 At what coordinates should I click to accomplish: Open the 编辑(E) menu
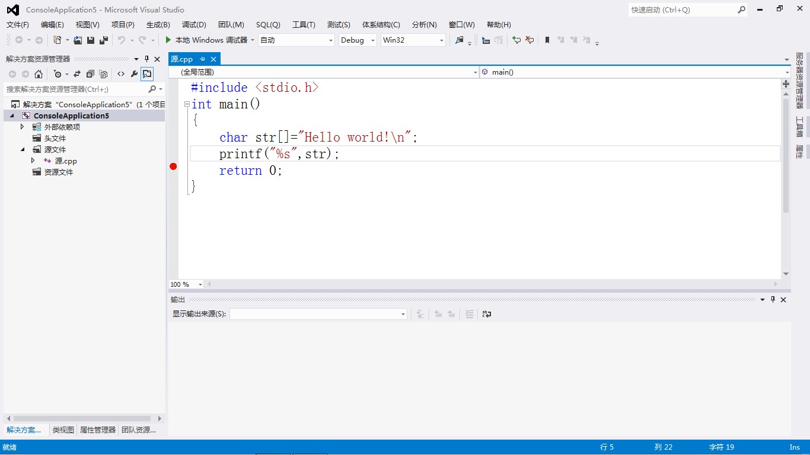[52, 24]
